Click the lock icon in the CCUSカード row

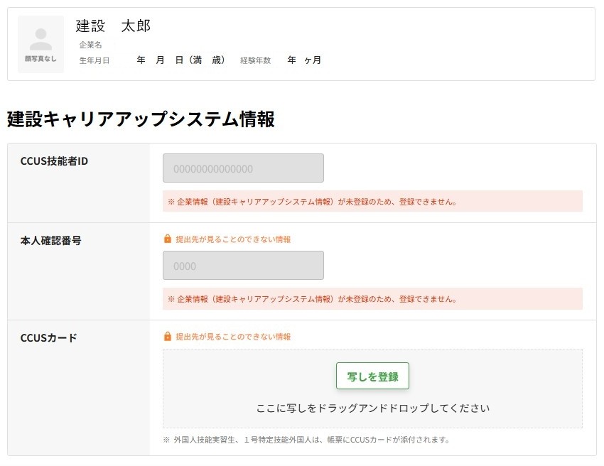[168, 337]
